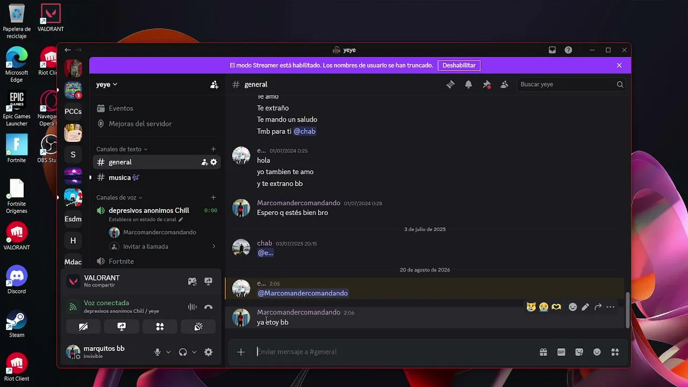Dismiss the streamer mode banner
This screenshot has width=688, height=387.
pos(619,65)
